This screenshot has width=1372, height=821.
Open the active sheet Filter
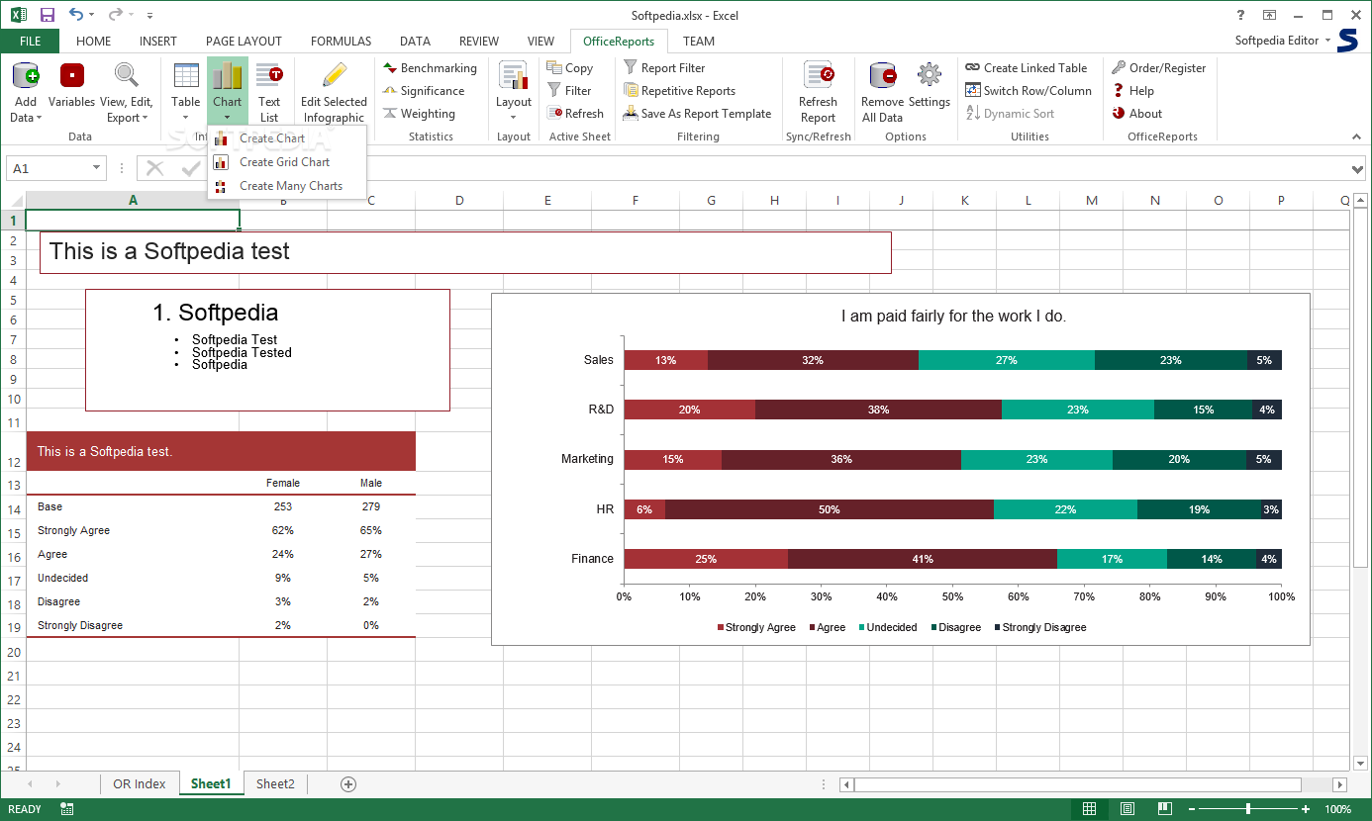click(569, 91)
